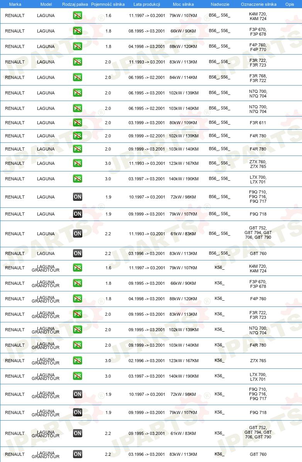Click the Lata produkcji column header
This screenshot has width=302, height=462.
coord(147,4)
